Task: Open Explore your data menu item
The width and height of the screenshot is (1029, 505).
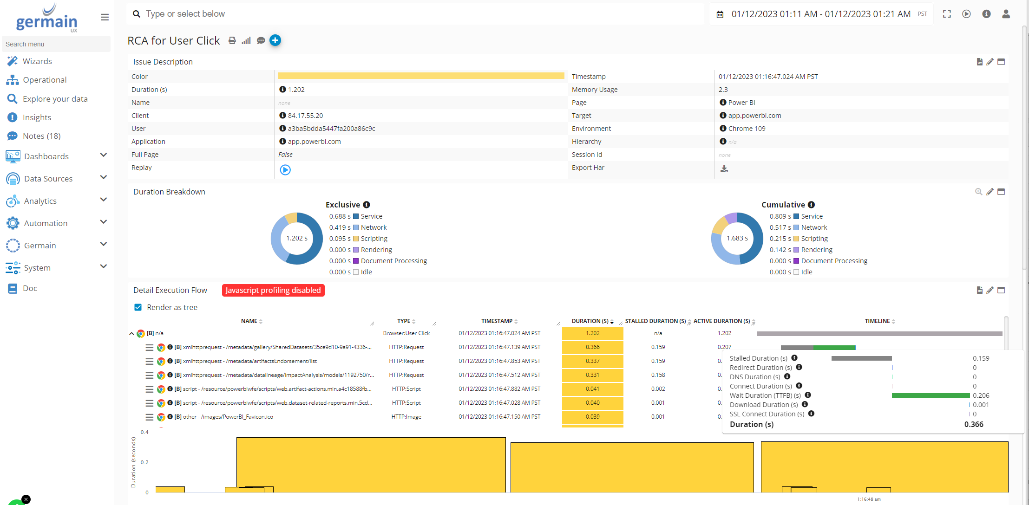Action: click(55, 99)
